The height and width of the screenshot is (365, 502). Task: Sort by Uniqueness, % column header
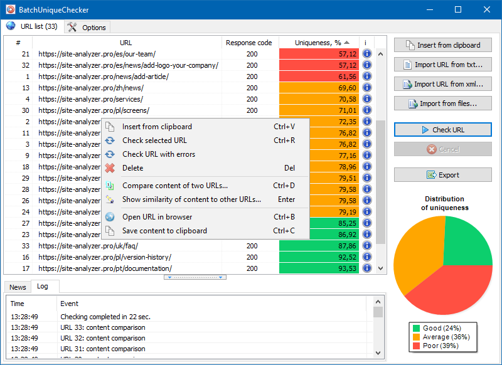coord(319,43)
